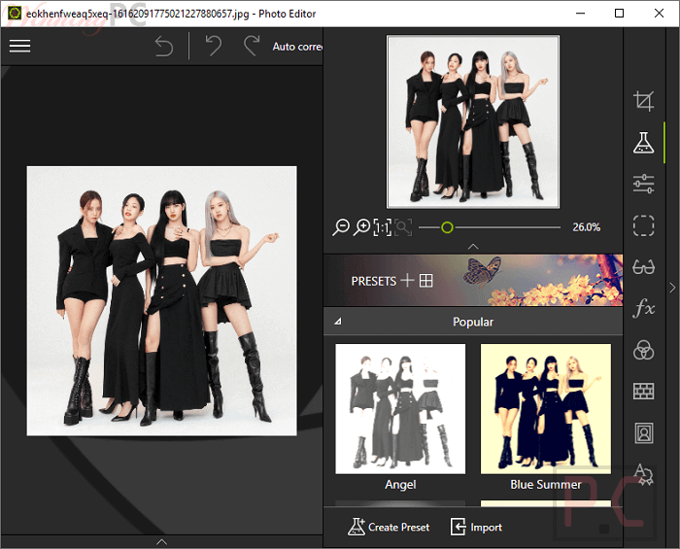Set zoom to 1:1 actual size
This screenshot has width=680, height=549.
tap(383, 227)
